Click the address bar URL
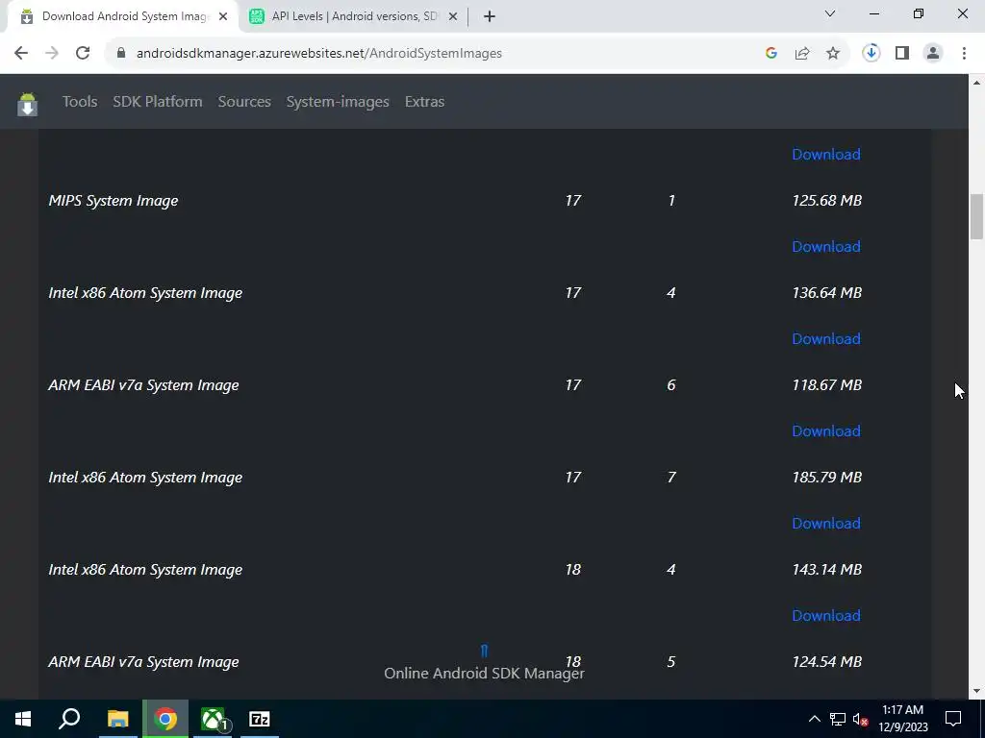The image size is (985, 738). tap(319, 54)
